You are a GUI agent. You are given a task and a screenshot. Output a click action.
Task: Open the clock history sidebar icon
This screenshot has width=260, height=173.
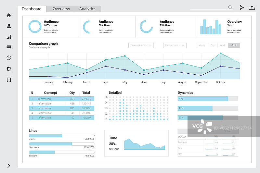pyautogui.click(x=9, y=58)
